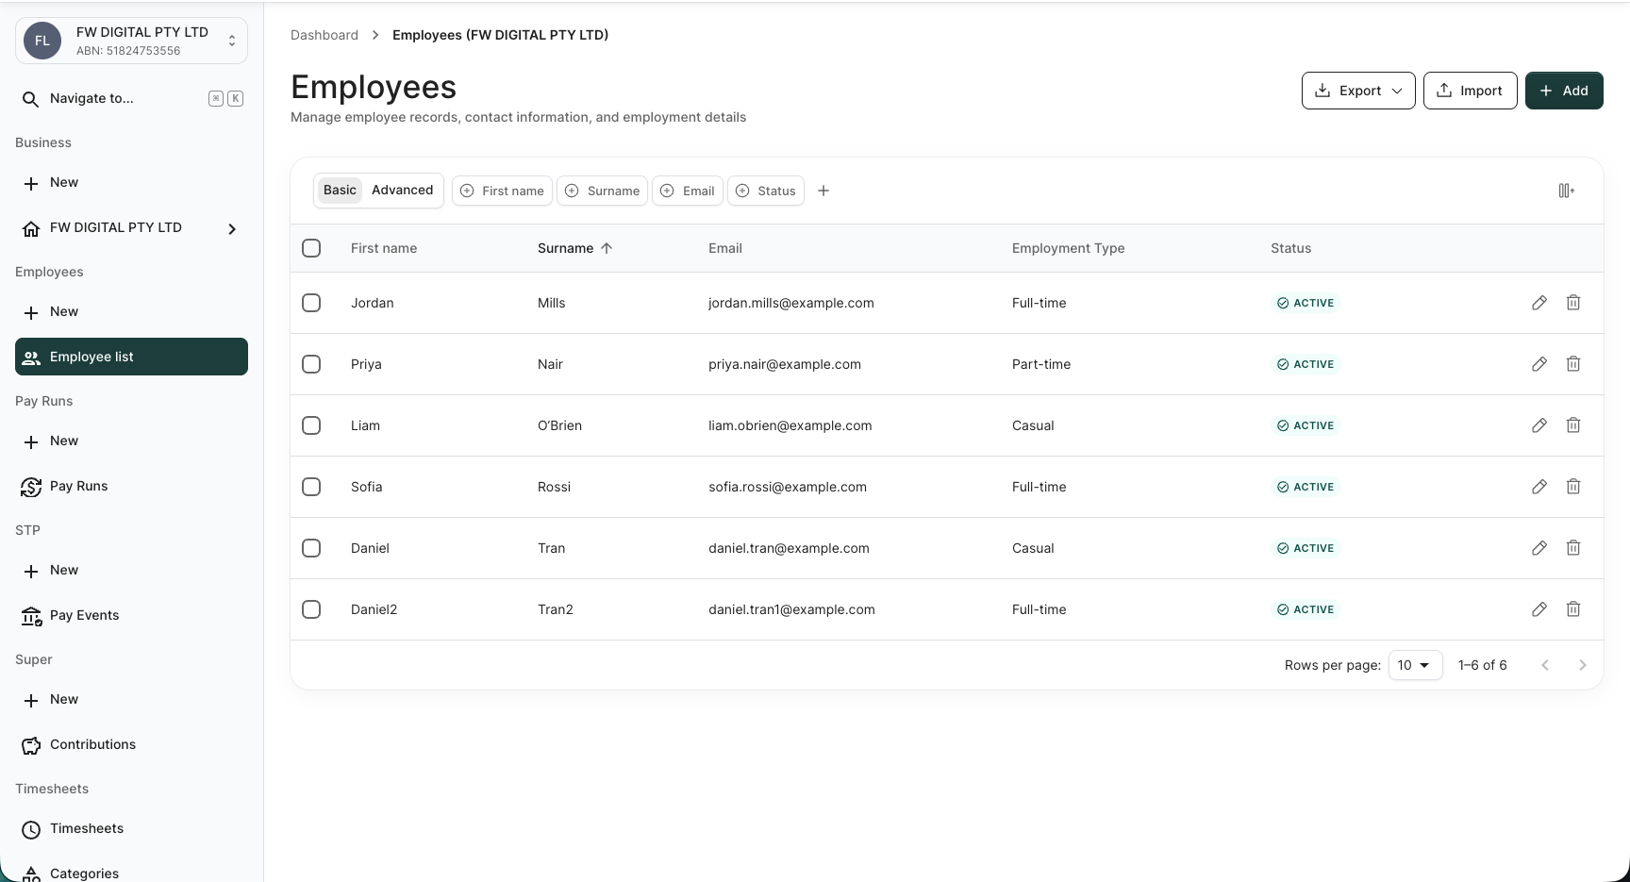Sort by First name column header
1630x882 pixels.
384,248
